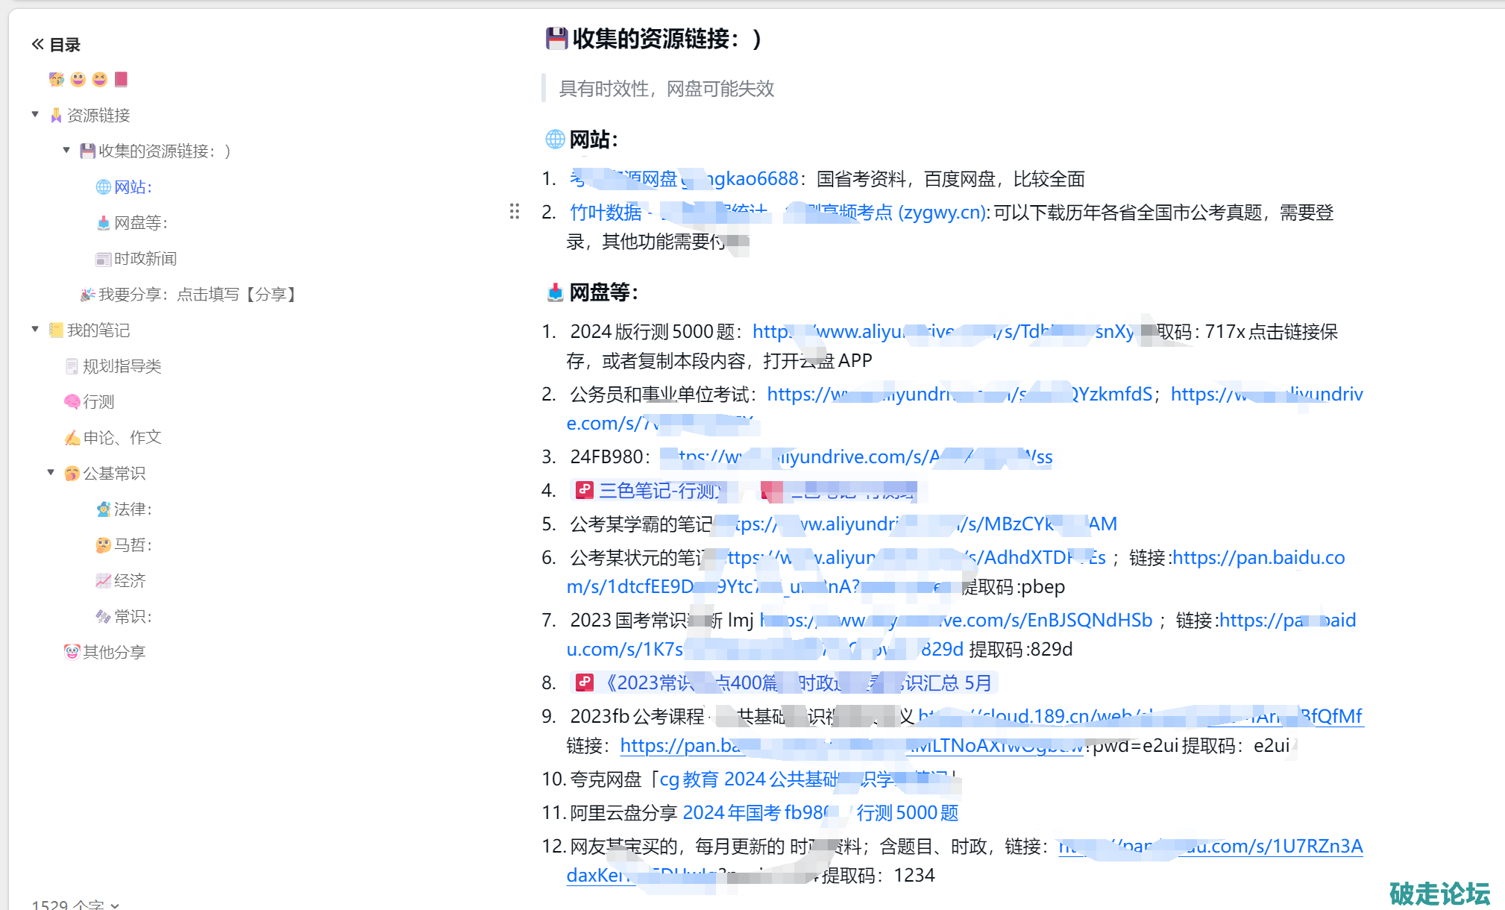This screenshot has height=910, width=1505.
Task: Click the download tray icon beside 网盘等 heading
Action: point(555,292)
